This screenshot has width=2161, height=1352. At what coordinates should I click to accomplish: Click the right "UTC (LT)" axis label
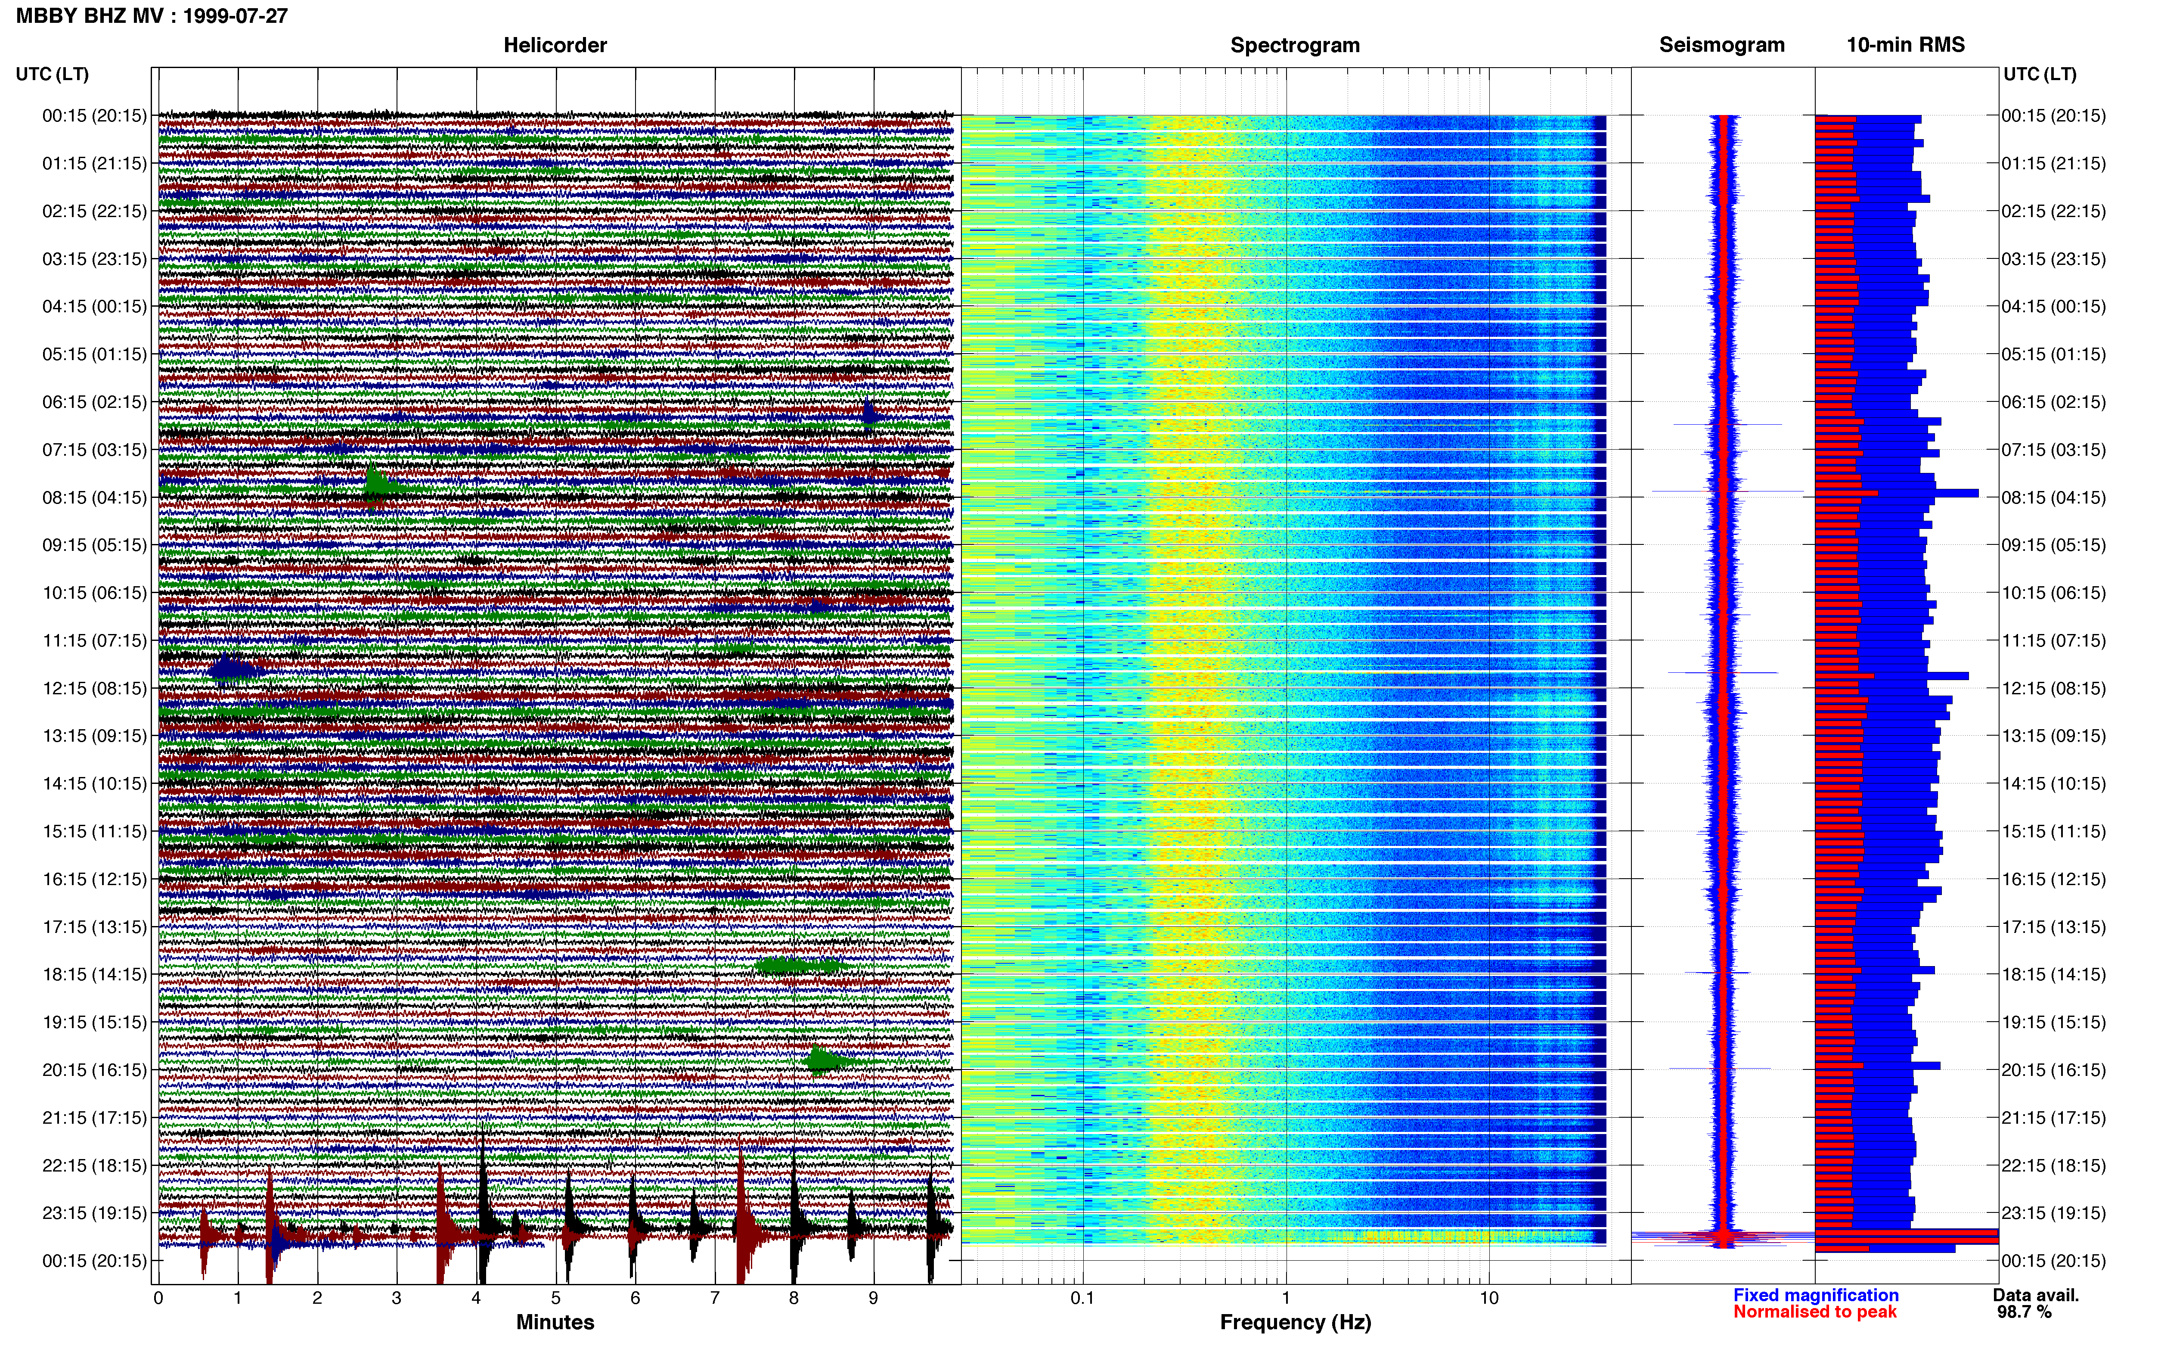tap(2040, 74)
